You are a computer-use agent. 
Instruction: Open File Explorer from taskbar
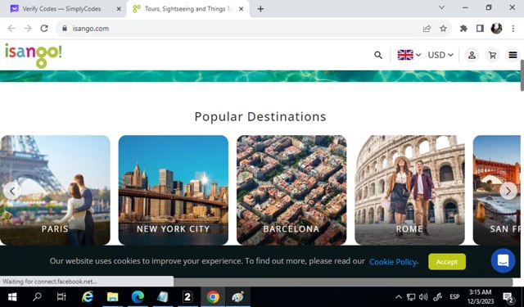(113, 296)
